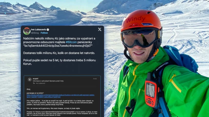209x117 pixels.
Task: Click the email sender name acypol
Action: coord(35,79)
